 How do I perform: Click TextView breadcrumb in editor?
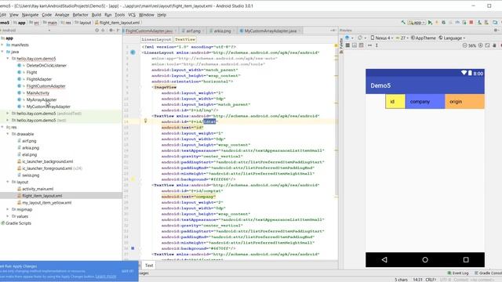click(185, 39)
